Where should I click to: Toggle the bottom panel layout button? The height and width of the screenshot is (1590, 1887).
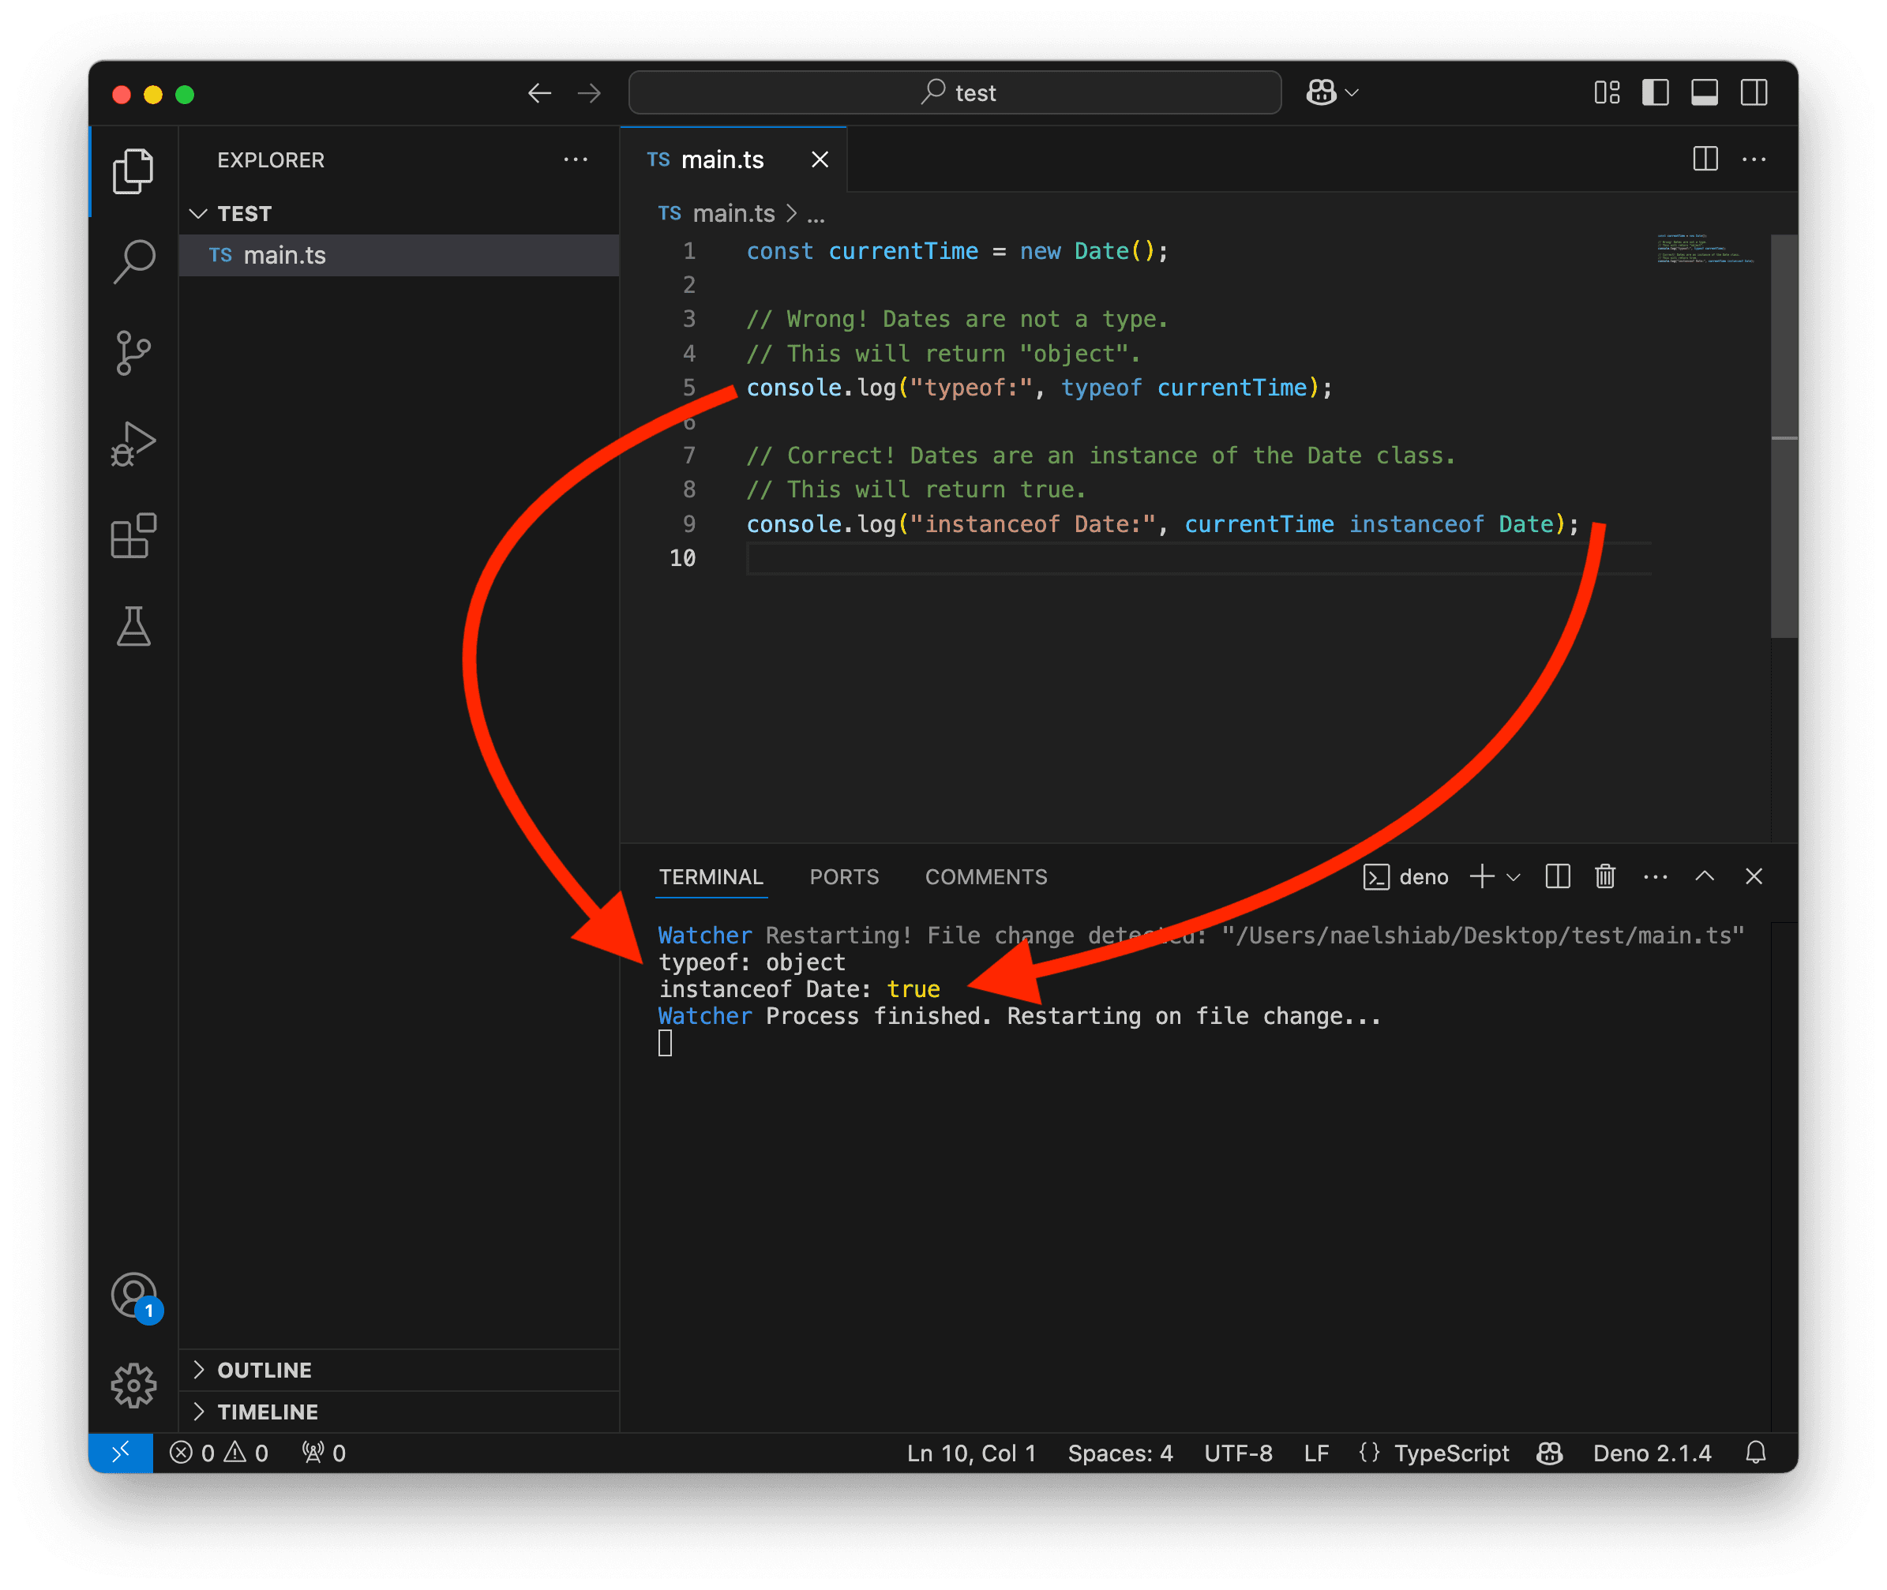1704,93
